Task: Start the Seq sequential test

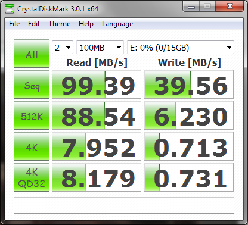Action: 32,85
